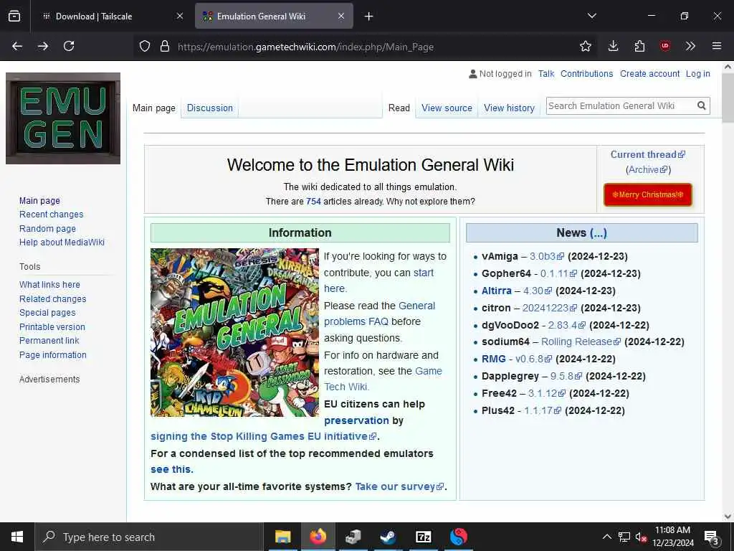The width and height of the screenshot is (734, 551).
Task: Click the browser forward arrow
Action: coord(42,46)
